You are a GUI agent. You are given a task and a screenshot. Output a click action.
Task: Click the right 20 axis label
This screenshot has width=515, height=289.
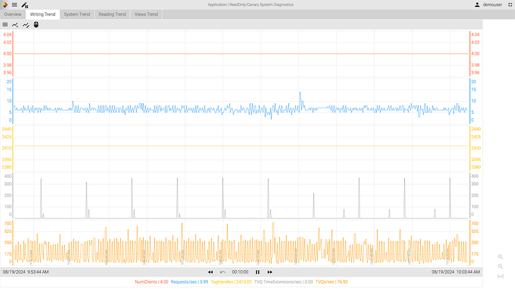(x=473, y=82)
